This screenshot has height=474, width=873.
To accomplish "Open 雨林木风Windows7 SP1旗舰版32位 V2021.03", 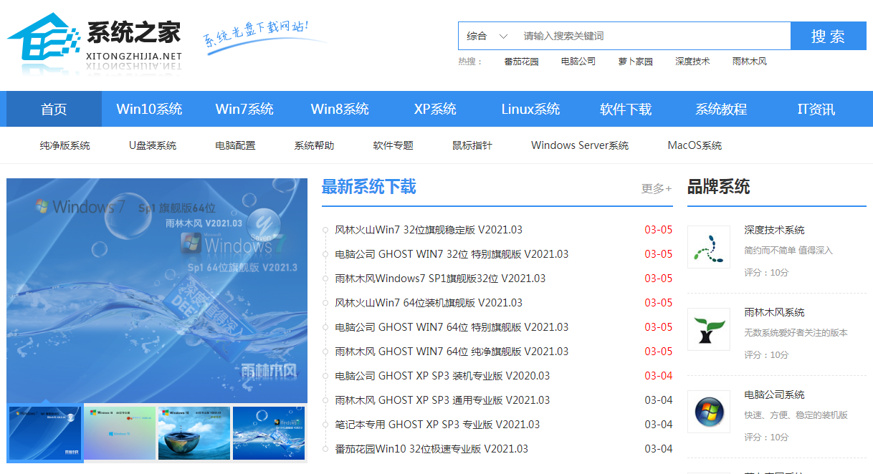I will (440, 279).
